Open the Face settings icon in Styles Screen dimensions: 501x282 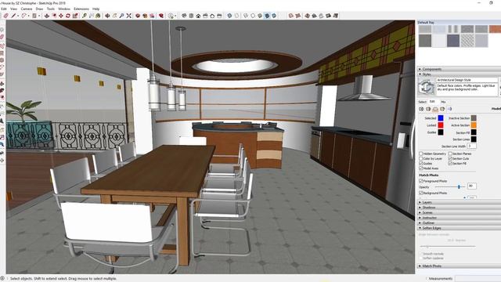[428, 109]
